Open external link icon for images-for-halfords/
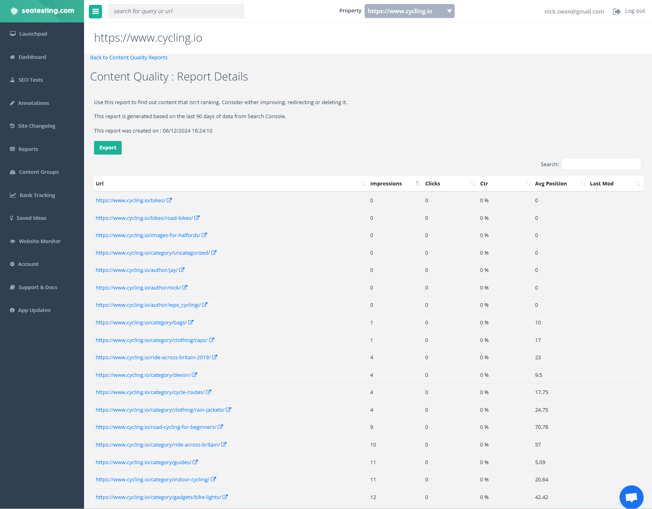Viewport: 652px width, 509px height. pos(204,235)
